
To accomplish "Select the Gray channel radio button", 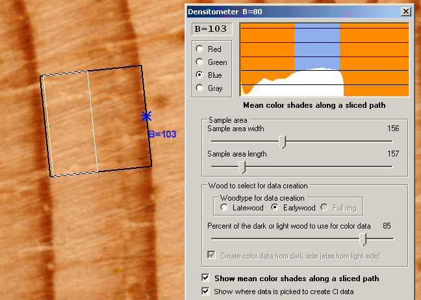I will (199, 88).
